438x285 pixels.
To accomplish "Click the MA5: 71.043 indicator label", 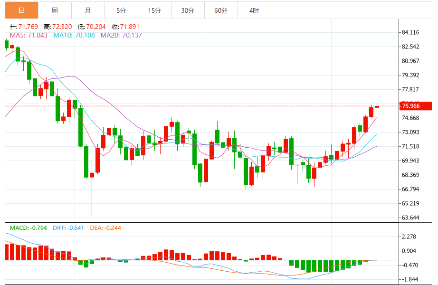I will pyautogui.click(x=29, y=36).
